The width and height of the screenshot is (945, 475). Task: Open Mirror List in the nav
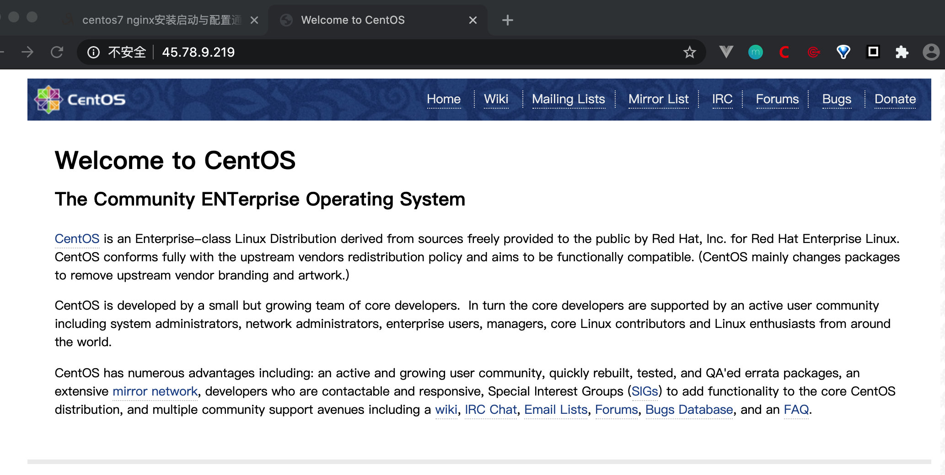tap(658, 99)
